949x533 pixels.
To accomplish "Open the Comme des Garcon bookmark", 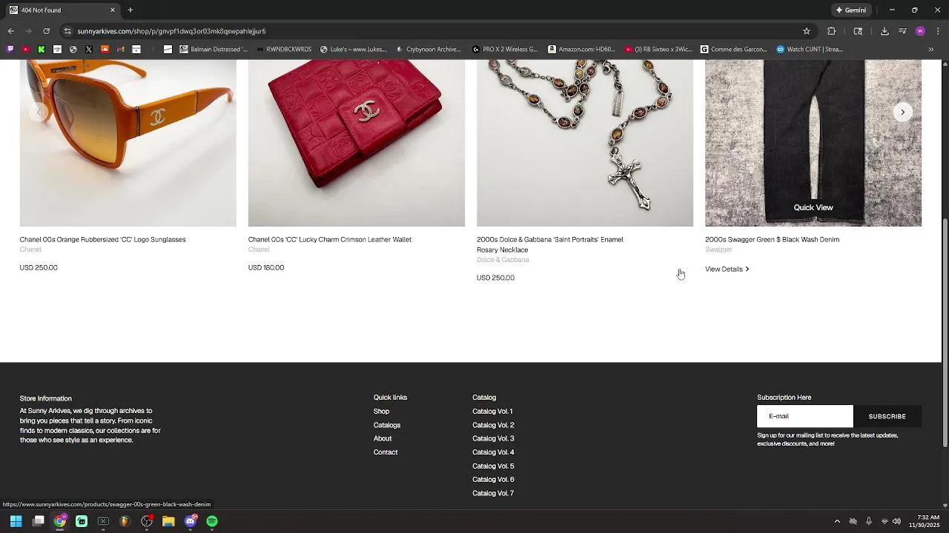I will point(734,50).
